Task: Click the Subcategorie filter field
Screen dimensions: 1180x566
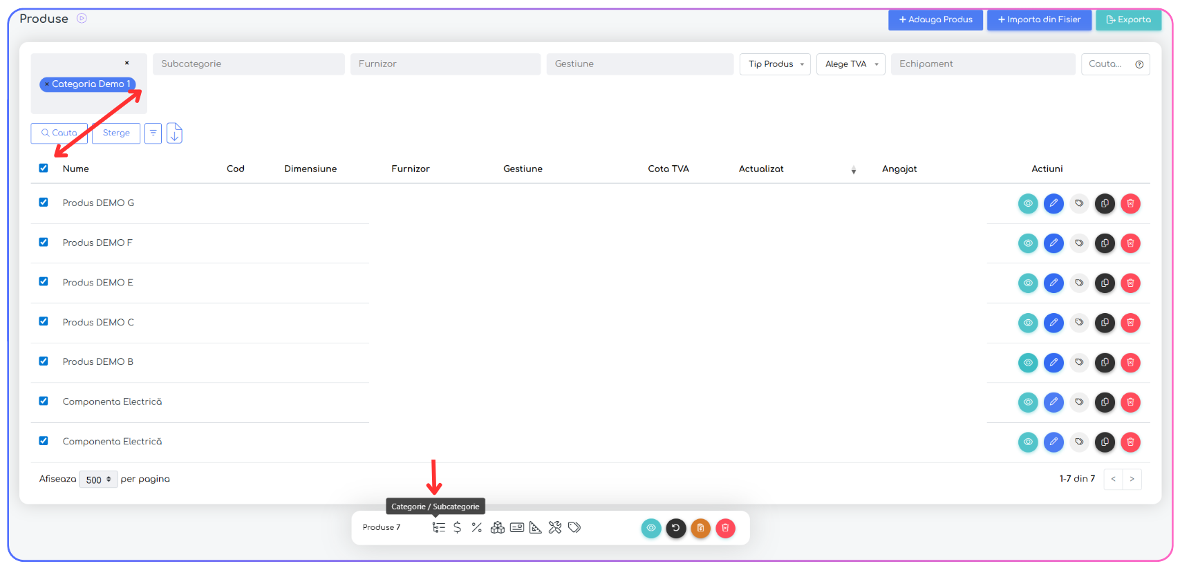Action: coord(249,64)
